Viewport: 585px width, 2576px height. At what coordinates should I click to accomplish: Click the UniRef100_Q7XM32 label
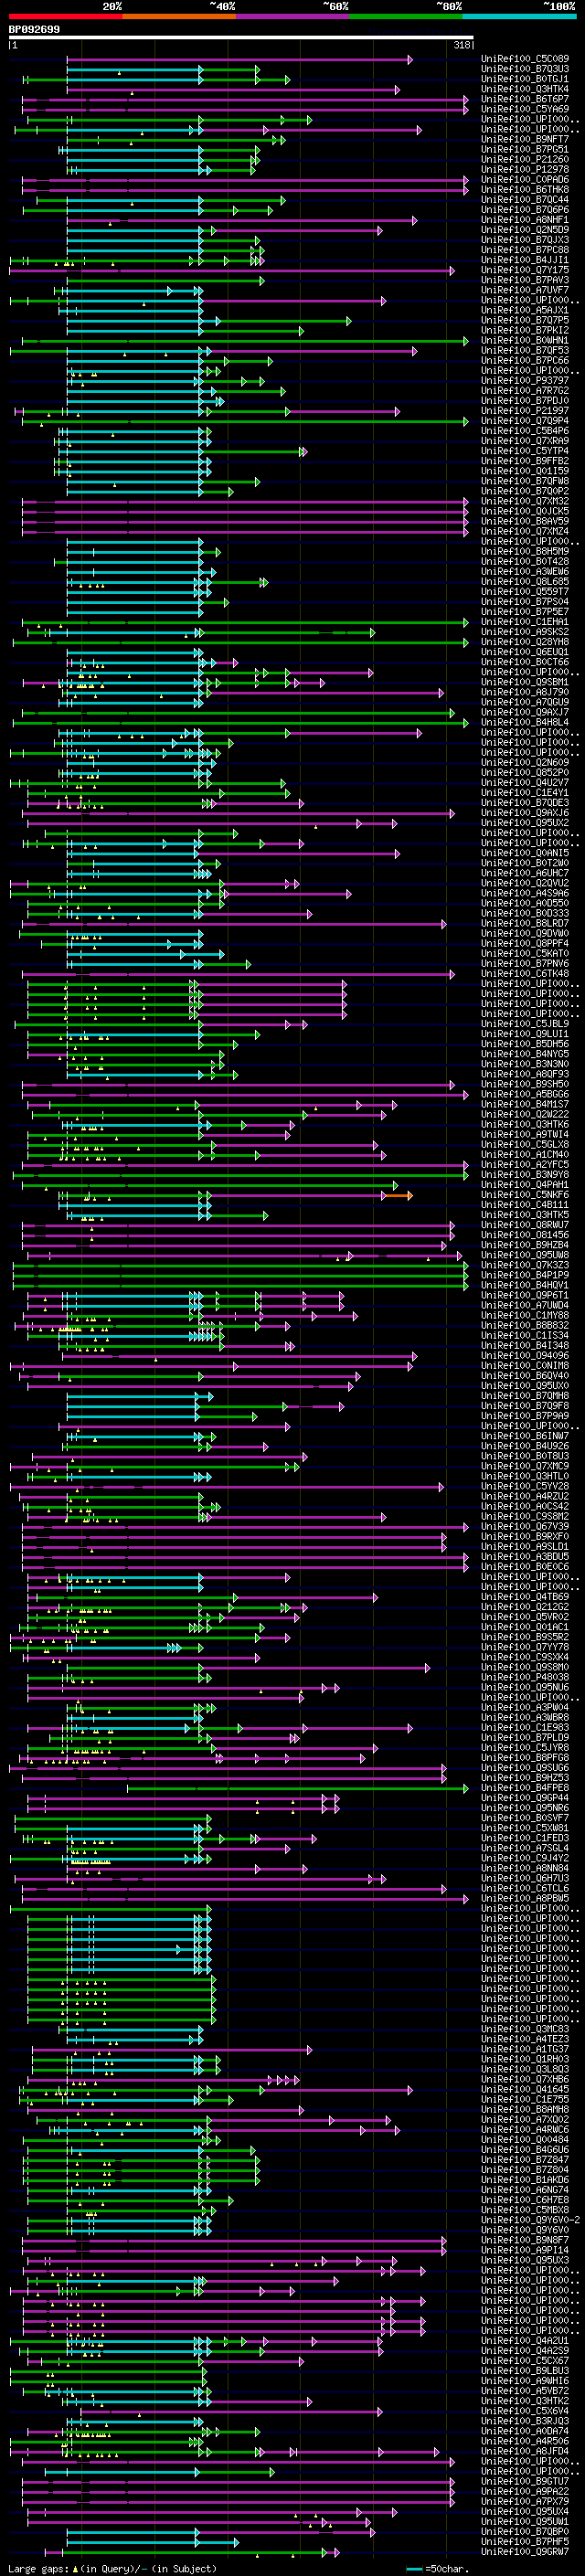click(525, 501)
